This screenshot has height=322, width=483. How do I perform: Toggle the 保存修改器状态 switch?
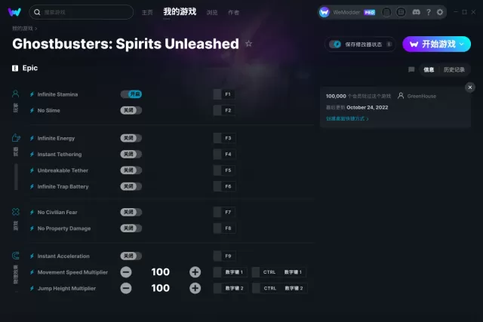[336, 44]
